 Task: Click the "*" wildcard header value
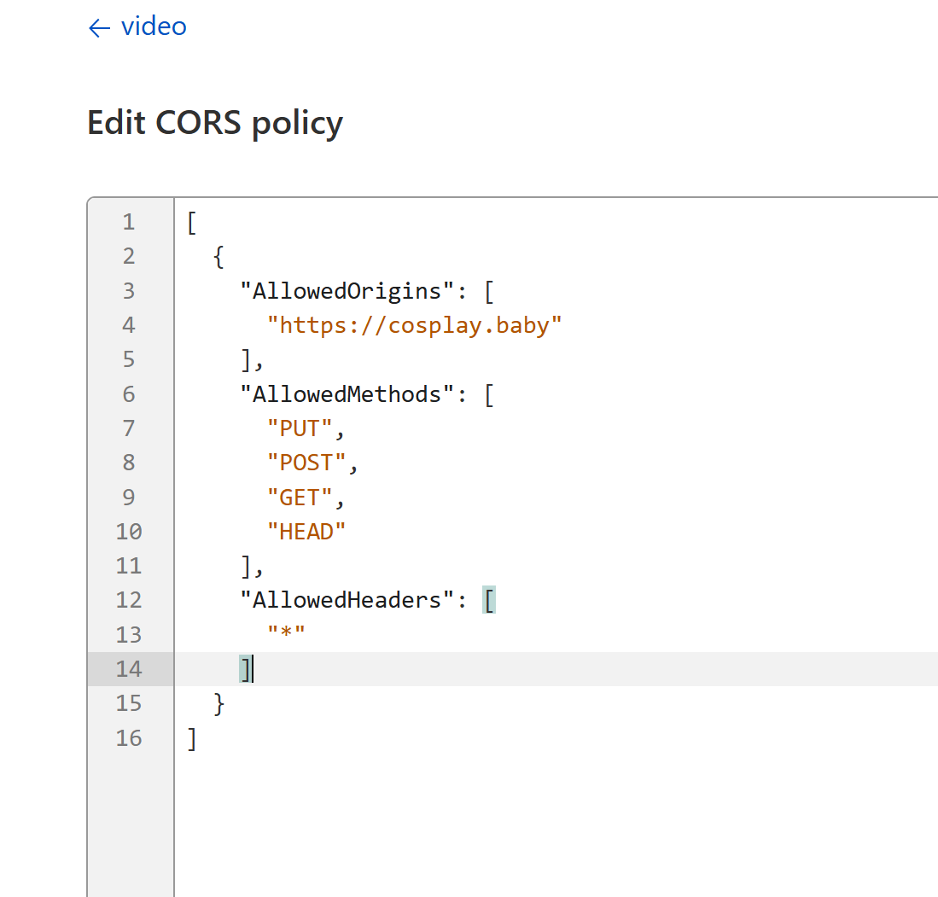coord(287,635)
